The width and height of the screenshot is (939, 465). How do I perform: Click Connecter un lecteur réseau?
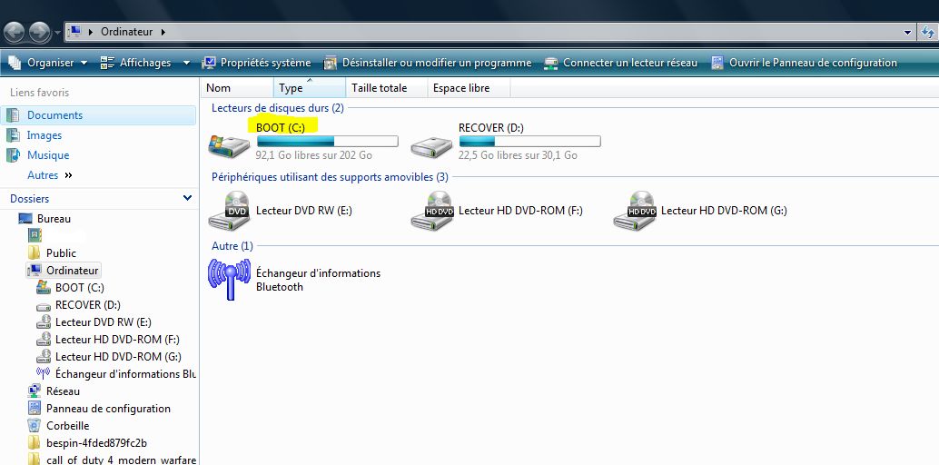click(x=621, y=63)
